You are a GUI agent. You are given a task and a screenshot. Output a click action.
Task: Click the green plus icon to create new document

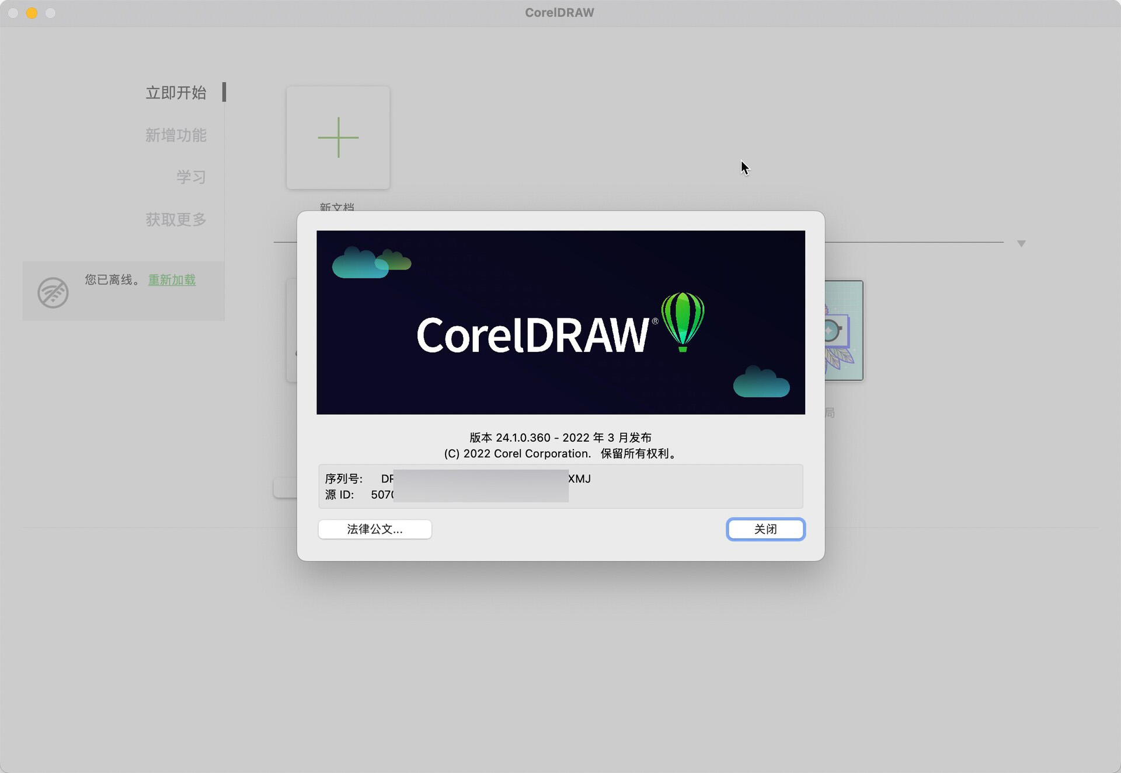click(x=337, y=137)
